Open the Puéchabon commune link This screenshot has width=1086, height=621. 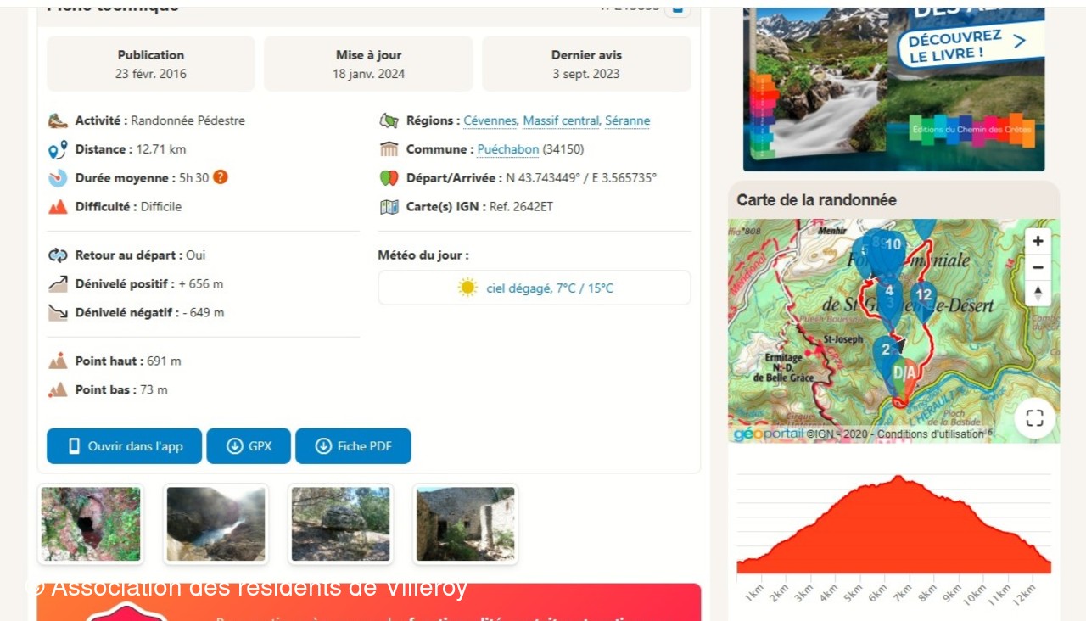[507, 149]
